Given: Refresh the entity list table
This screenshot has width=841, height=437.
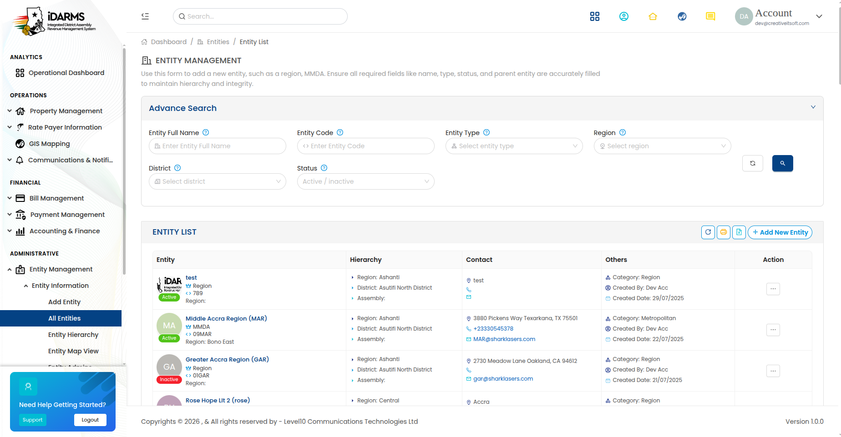Looking at the screenshot, I should click(x=708, y=232).
